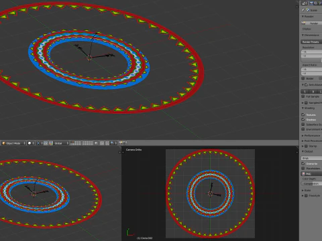Expand the Stamp panel
Image resolution: width=322 pixels, height=241 pixels.
click(x=303, y=146)
